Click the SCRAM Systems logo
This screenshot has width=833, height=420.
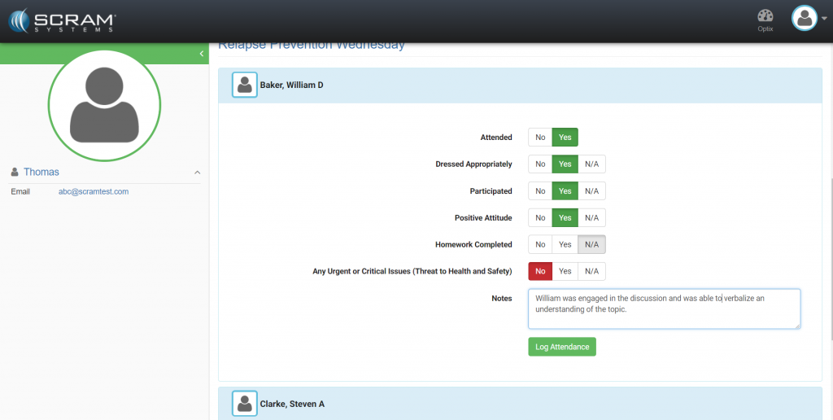point(63,20)
